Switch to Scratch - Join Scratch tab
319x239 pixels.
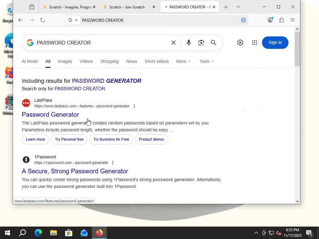[127, 7]
